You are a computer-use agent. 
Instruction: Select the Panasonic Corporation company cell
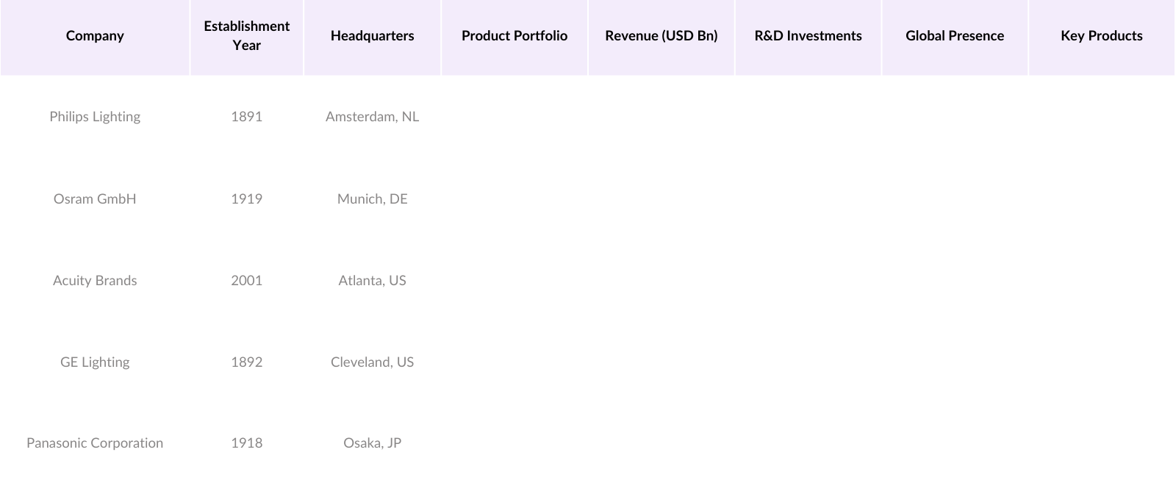pos(95,443)
